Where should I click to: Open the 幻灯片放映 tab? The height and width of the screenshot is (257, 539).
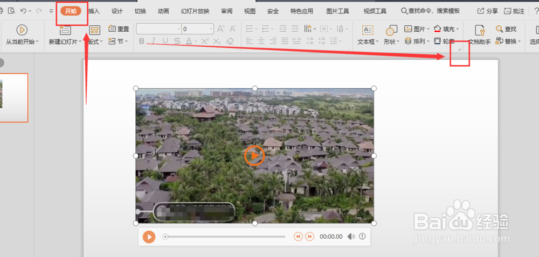pyautogui.click(x=195, y=11)
